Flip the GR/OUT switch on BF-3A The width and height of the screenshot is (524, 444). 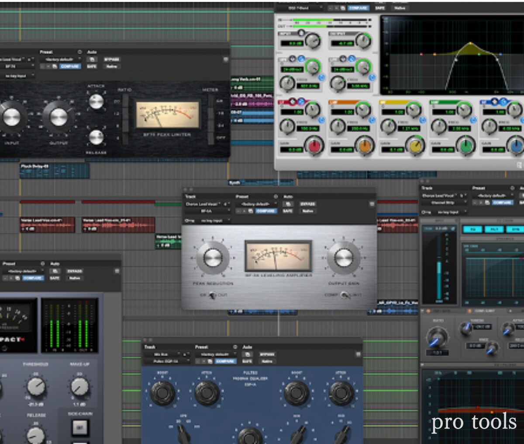[x=213, y=295]
